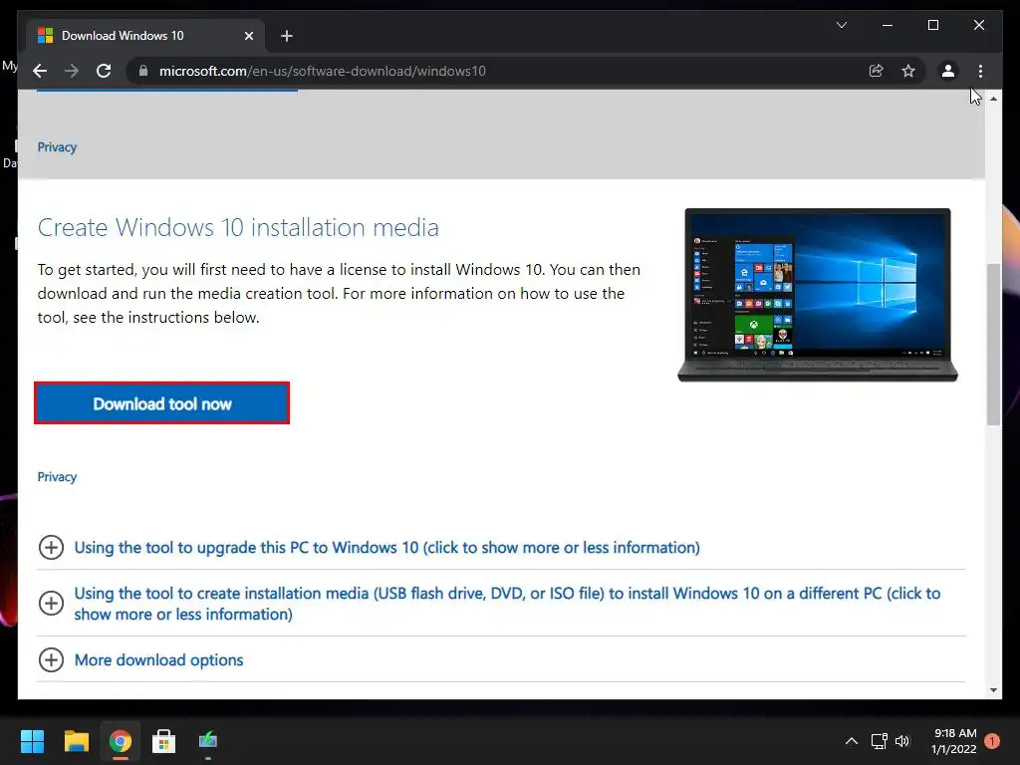Click the Chrome taskbar icon

(120, 741)
